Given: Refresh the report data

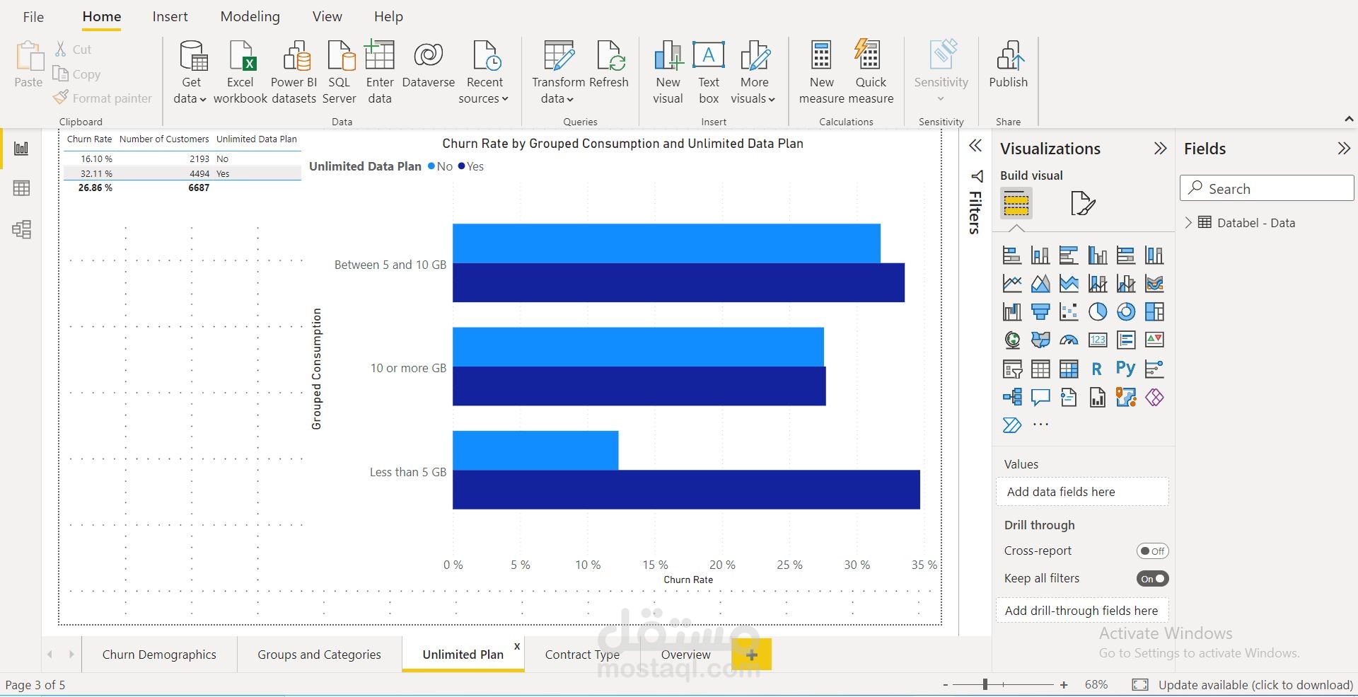Looking at the screenshot, I should coord(609,65).
